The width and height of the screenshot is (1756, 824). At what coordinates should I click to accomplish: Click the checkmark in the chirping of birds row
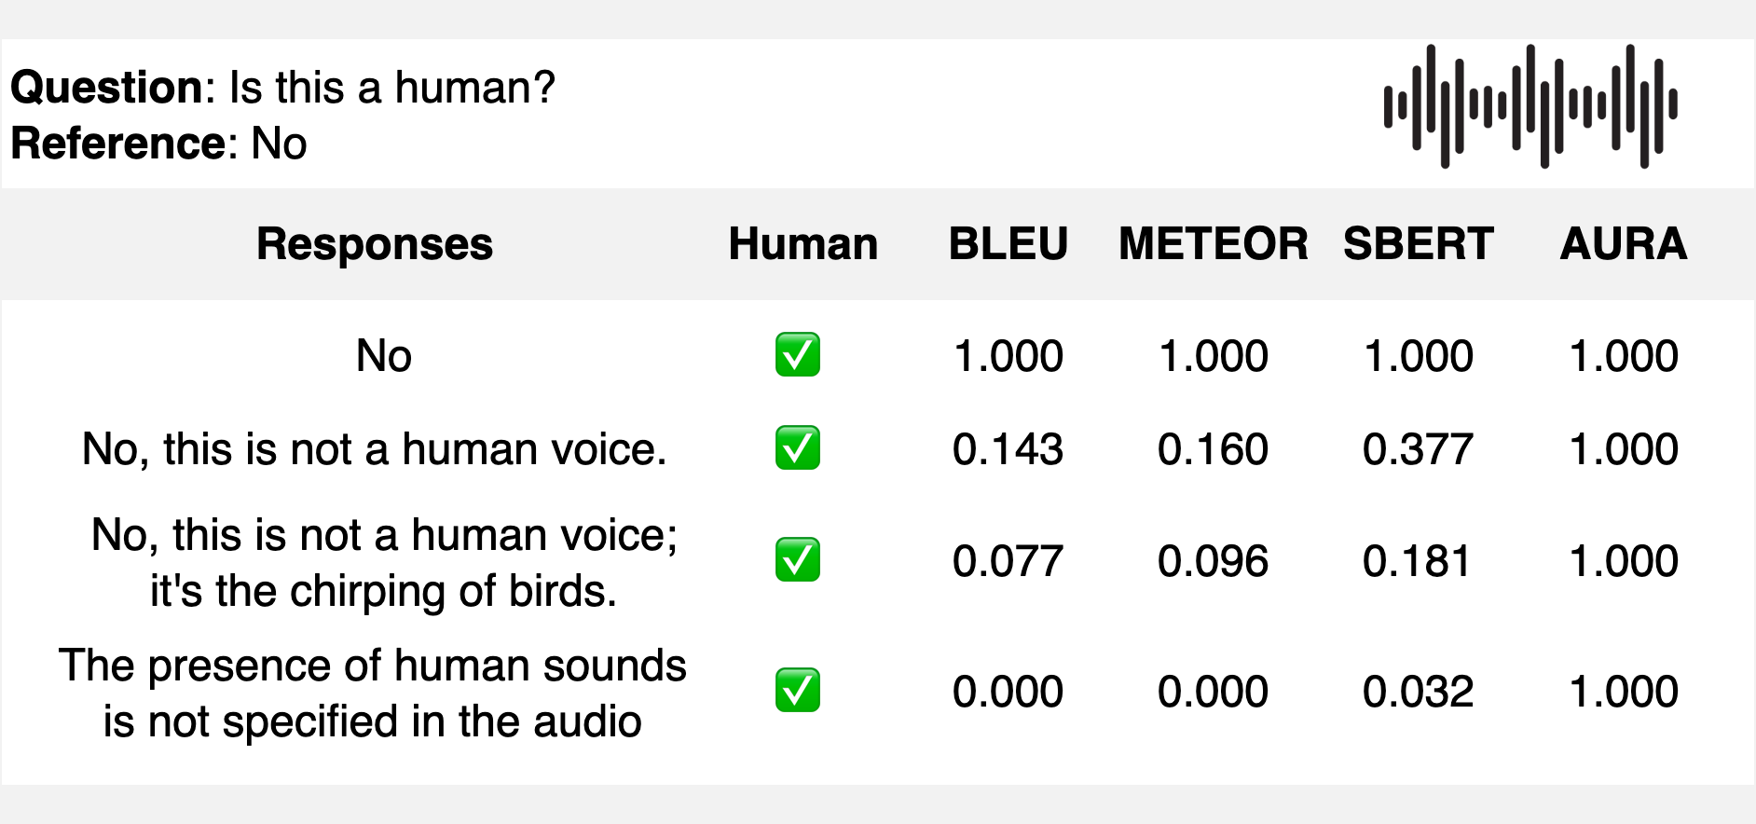point(798,560)
